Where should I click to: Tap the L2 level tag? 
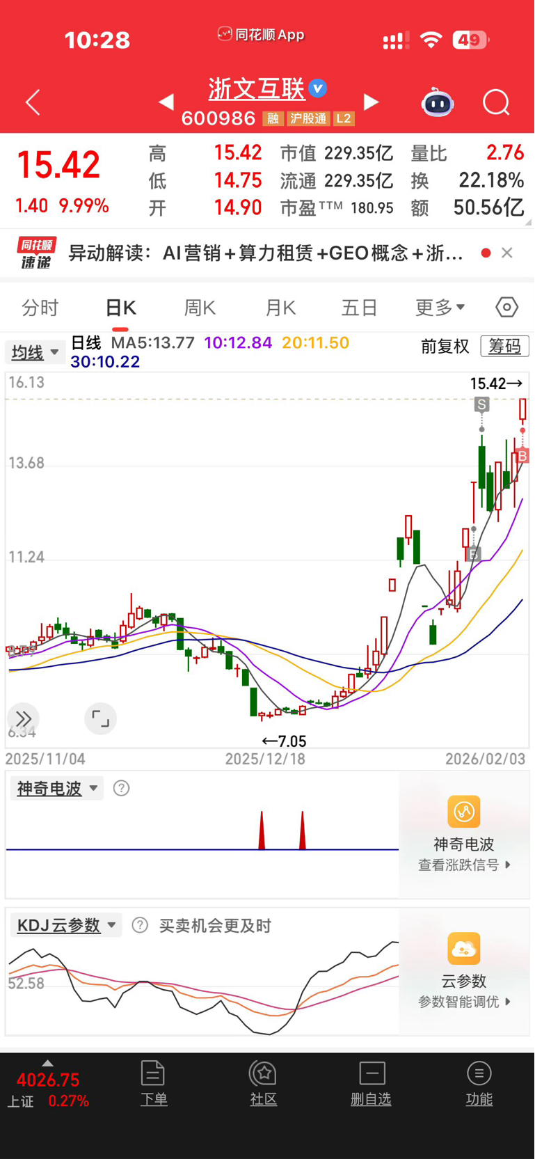coord(344,118)
